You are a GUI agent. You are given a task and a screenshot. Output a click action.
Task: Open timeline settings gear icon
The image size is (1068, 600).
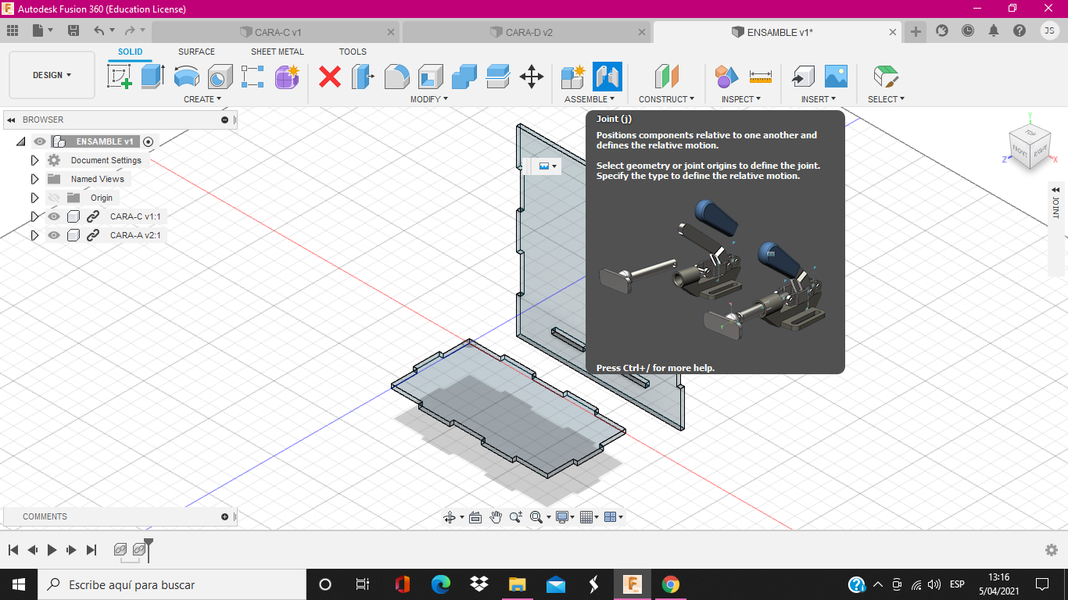(x=1052, y=550)
